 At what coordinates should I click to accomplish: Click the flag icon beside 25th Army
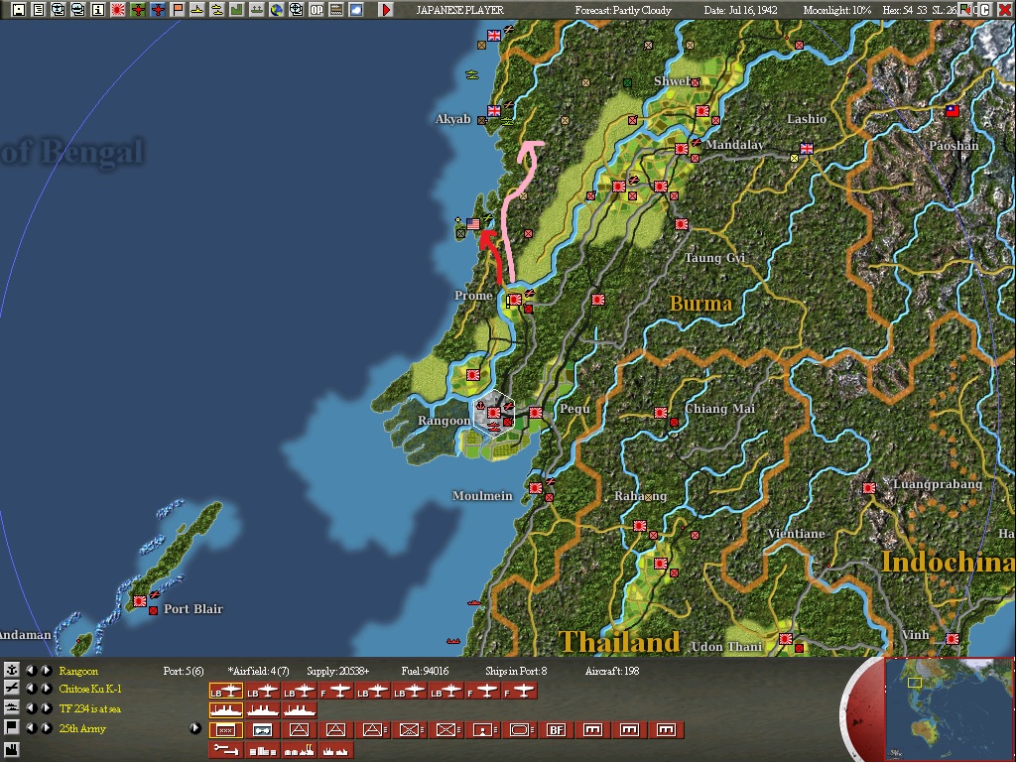(x=11, y=727)
